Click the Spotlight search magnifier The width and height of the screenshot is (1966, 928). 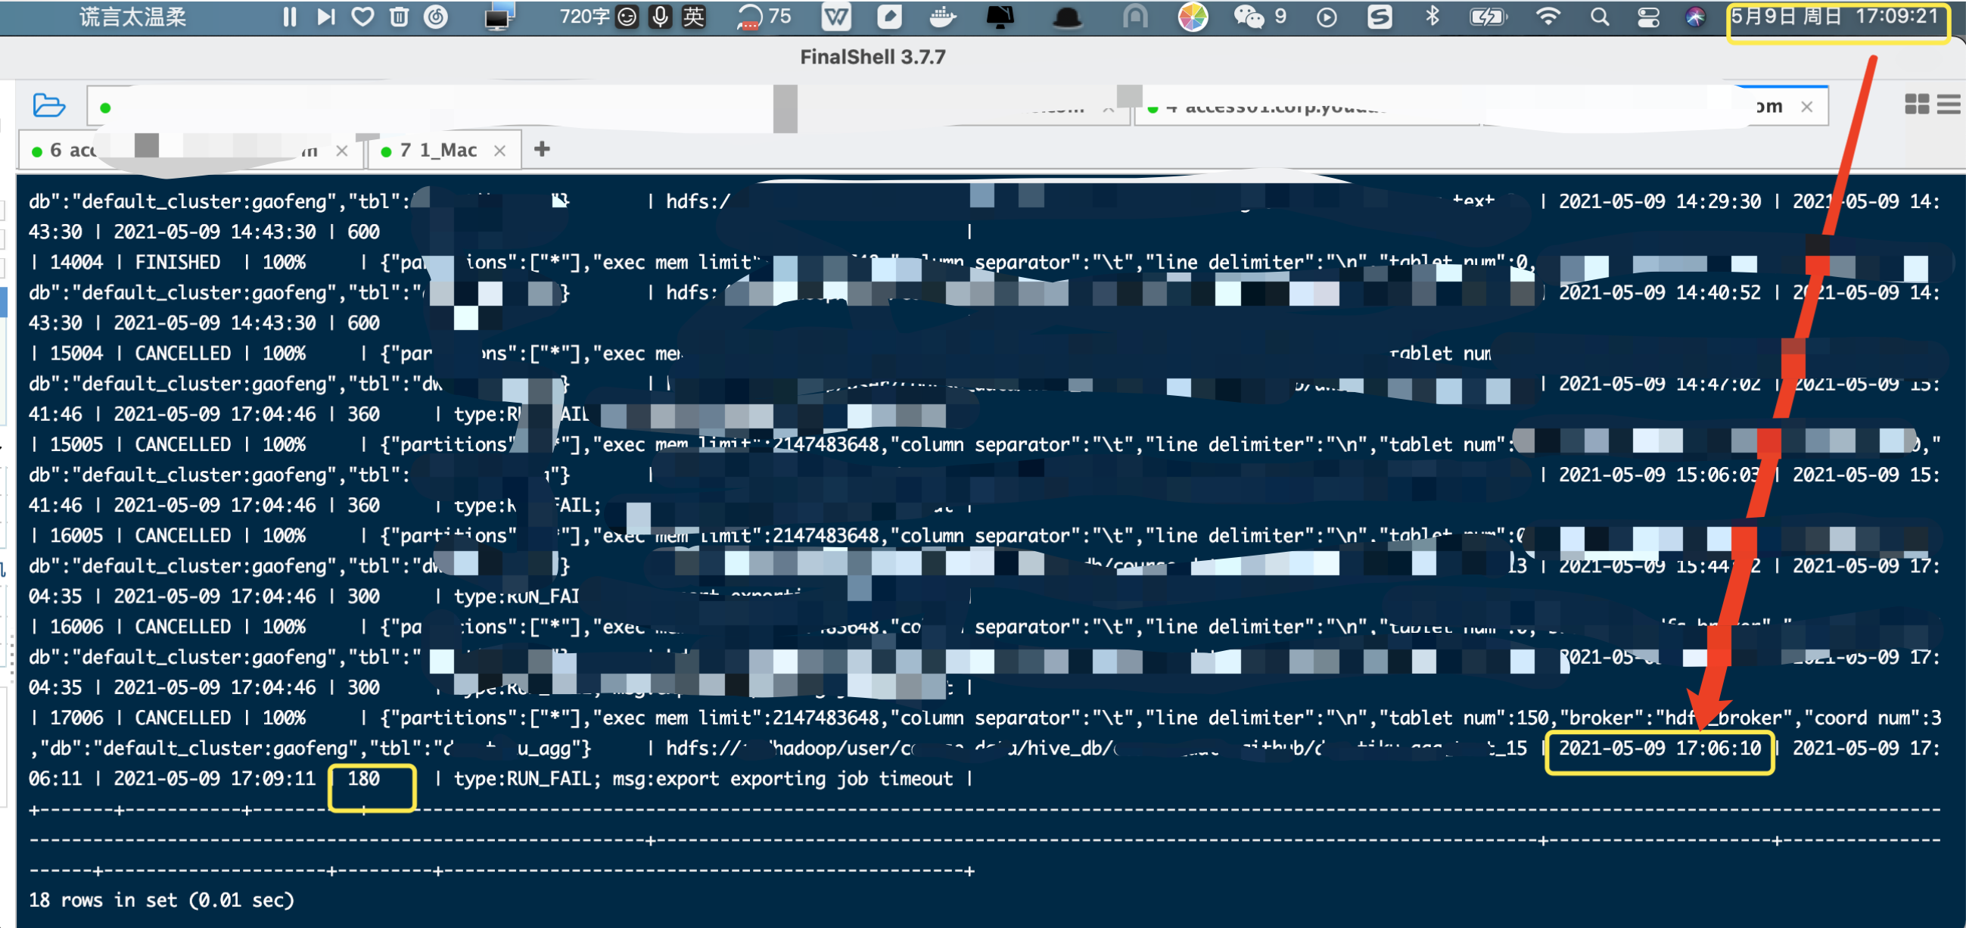point(1600,17)
